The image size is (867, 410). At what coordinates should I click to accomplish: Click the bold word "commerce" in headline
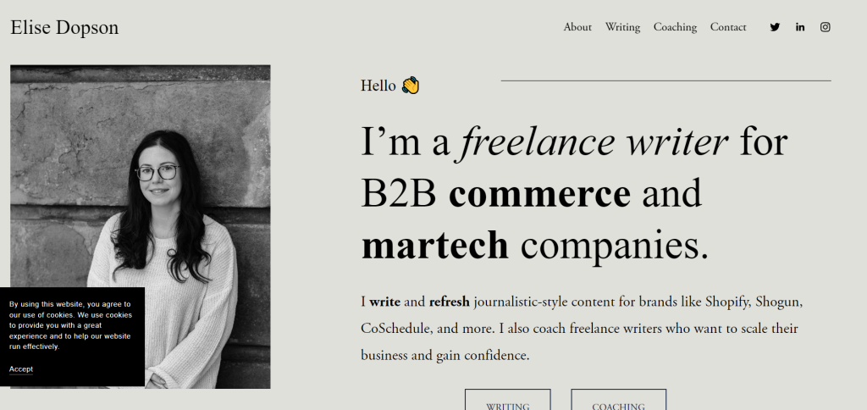pyautogui.click(x=539, y=194)
